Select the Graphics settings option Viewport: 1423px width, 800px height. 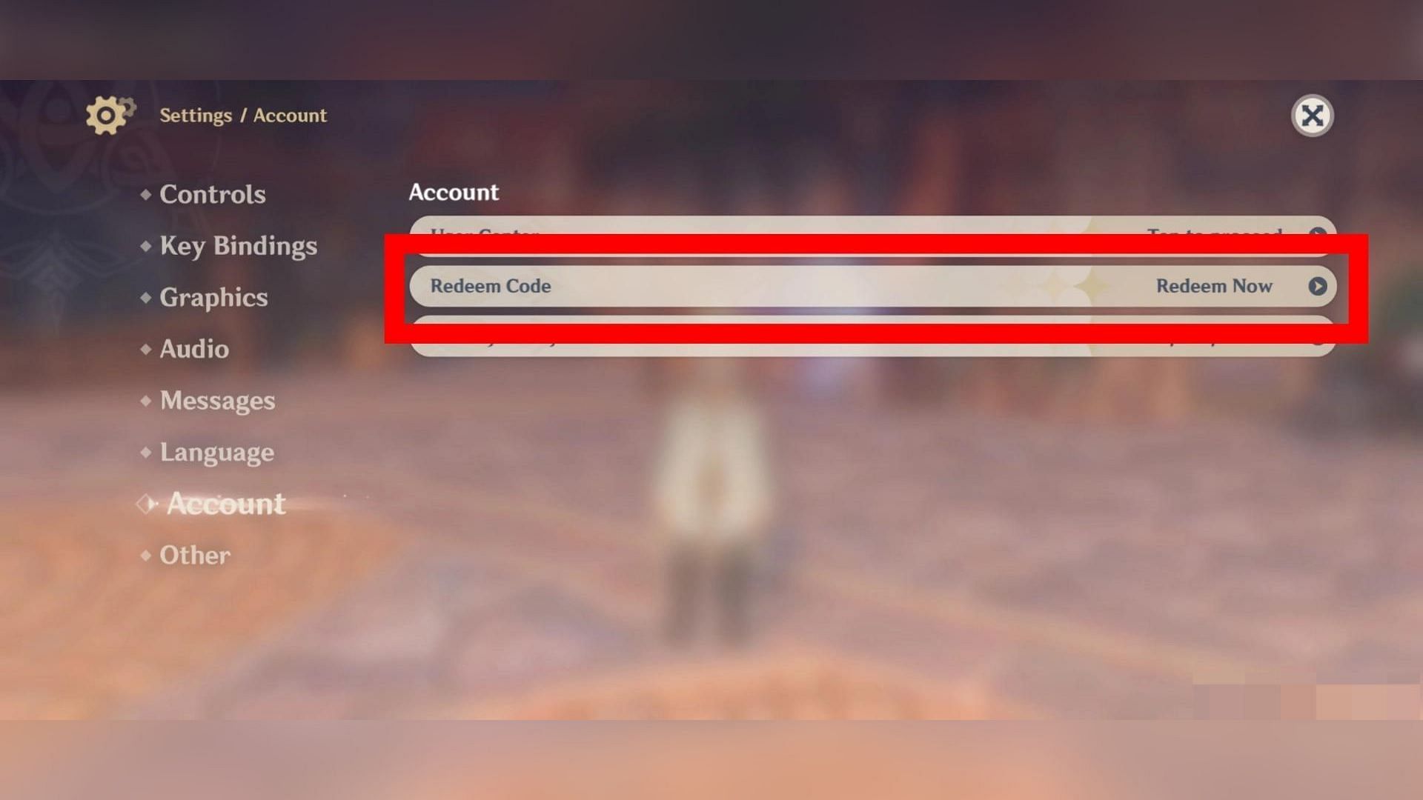[x=211, y=296]
